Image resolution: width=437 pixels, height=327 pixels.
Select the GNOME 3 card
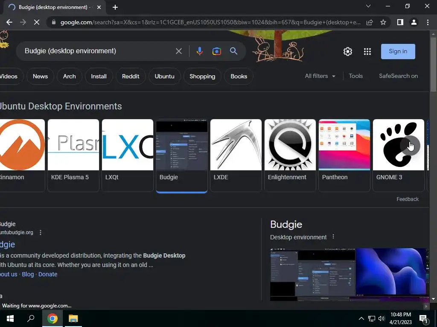point(399,155)
